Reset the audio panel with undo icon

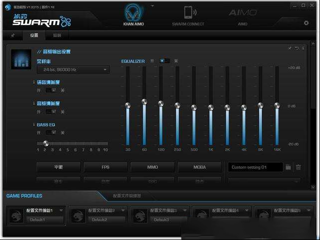coord(296,48)
